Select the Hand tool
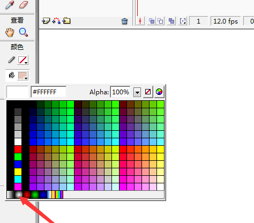This screenshot has width=254, height=223. 10,32
